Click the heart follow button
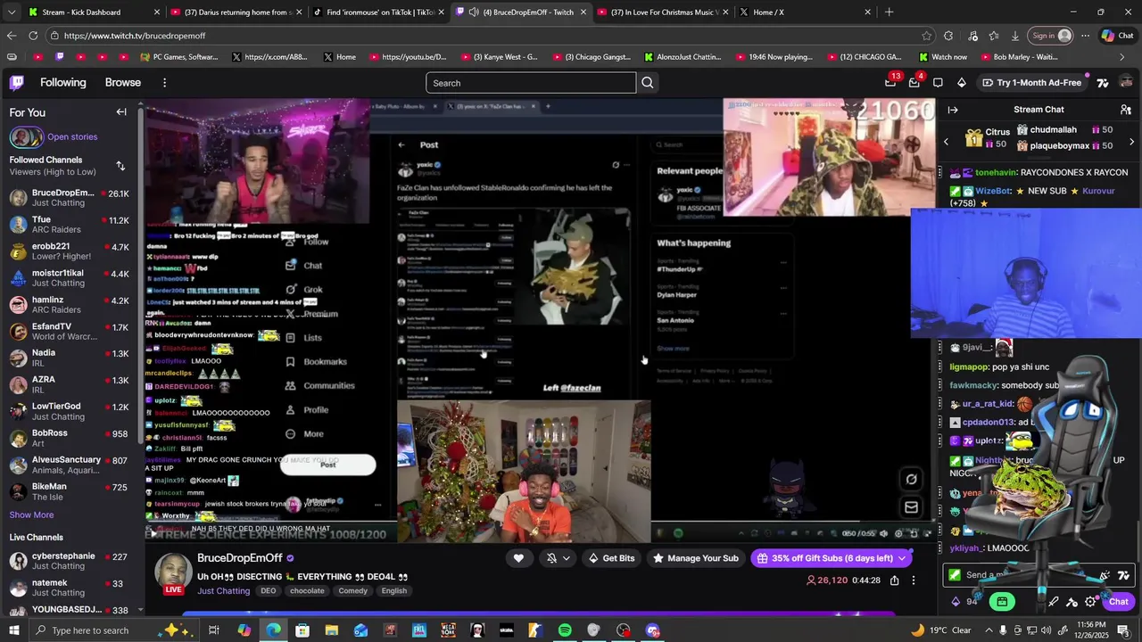The image size is (1142, 642). point(518,558)
